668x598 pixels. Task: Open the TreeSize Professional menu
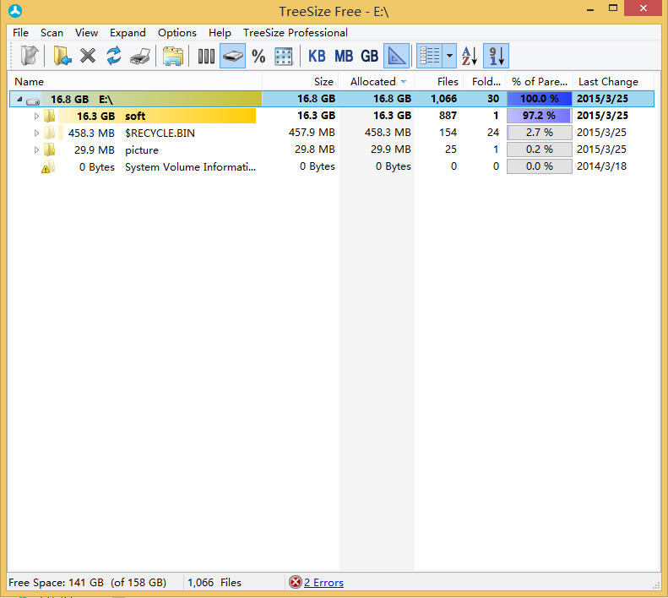click(296, 33)
